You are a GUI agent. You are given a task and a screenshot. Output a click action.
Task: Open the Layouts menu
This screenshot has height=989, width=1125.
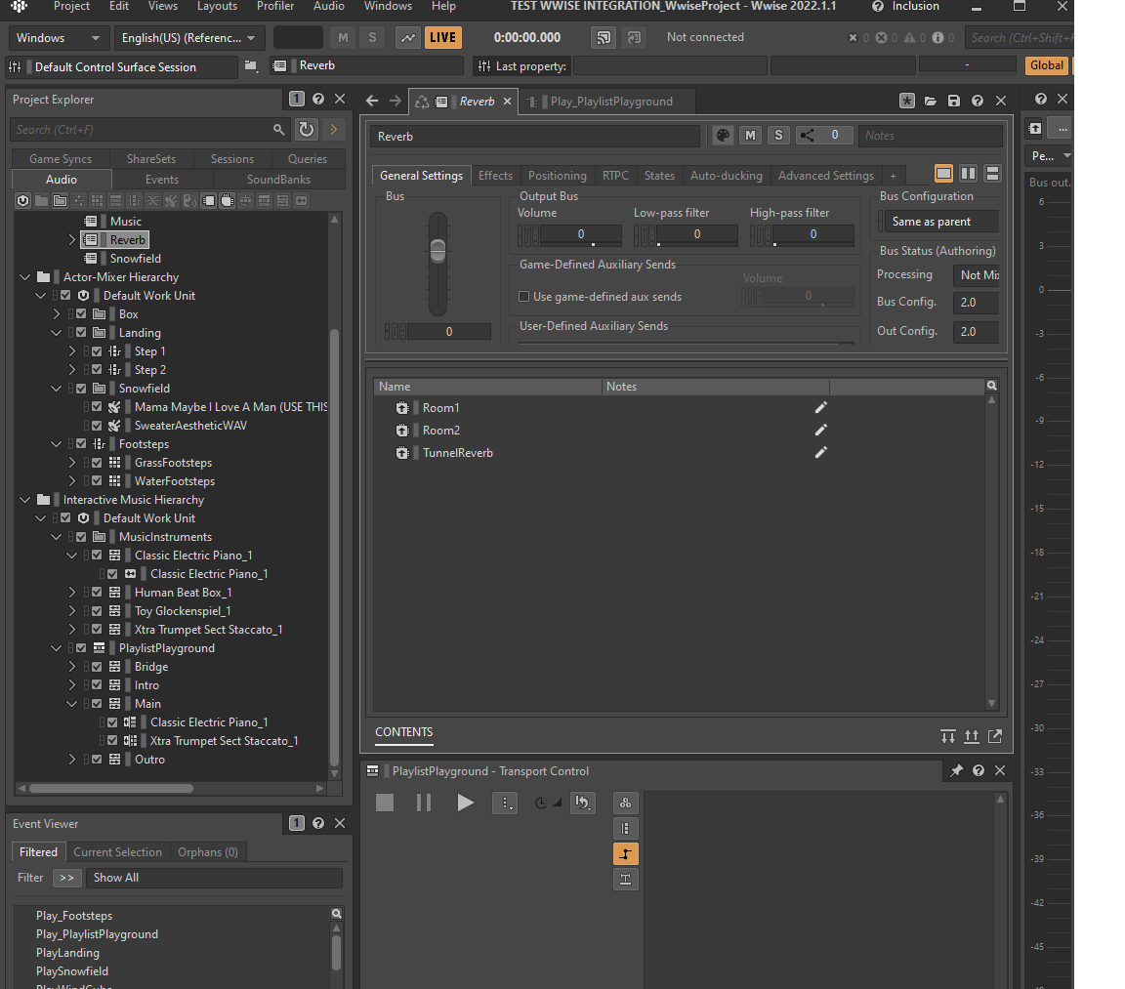pyautogui.click(x=217, y=7)
